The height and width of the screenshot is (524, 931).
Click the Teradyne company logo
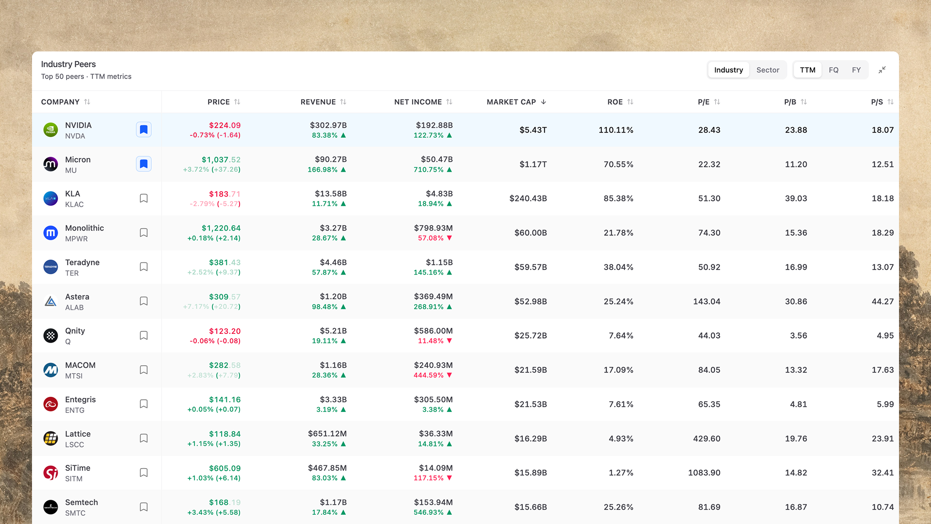point(50,267)
